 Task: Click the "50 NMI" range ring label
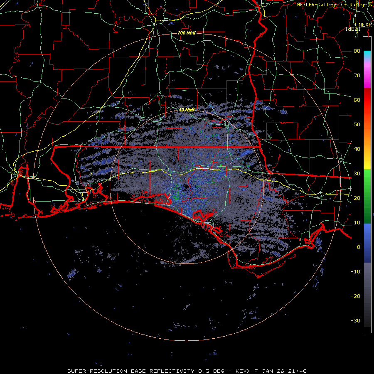[187, 110]
